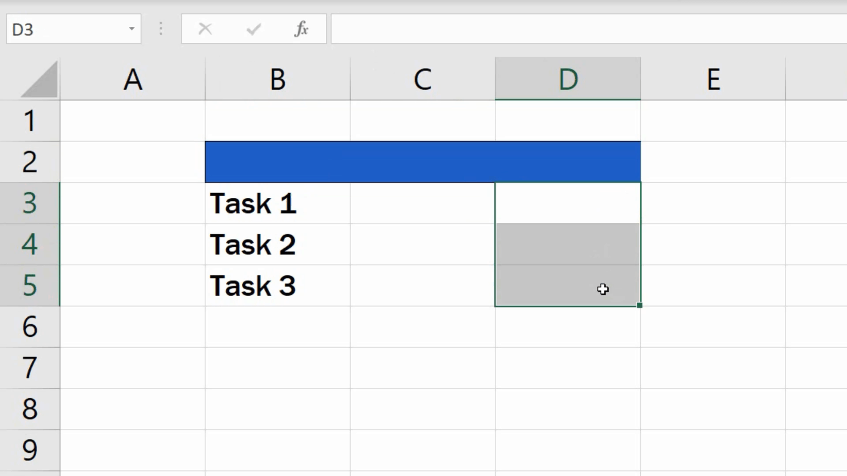The image size is (847, 476).
Task: Click the formula bar resize dots handle
Action: [x=161, y=29]
